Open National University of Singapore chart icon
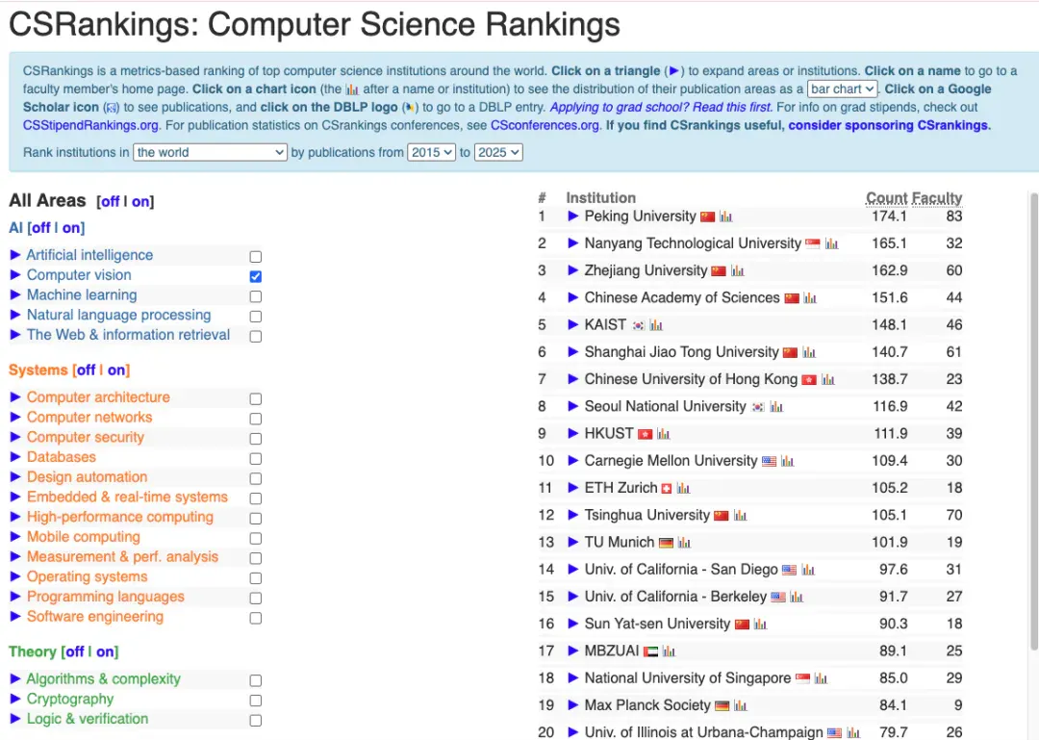 [821, 679]
